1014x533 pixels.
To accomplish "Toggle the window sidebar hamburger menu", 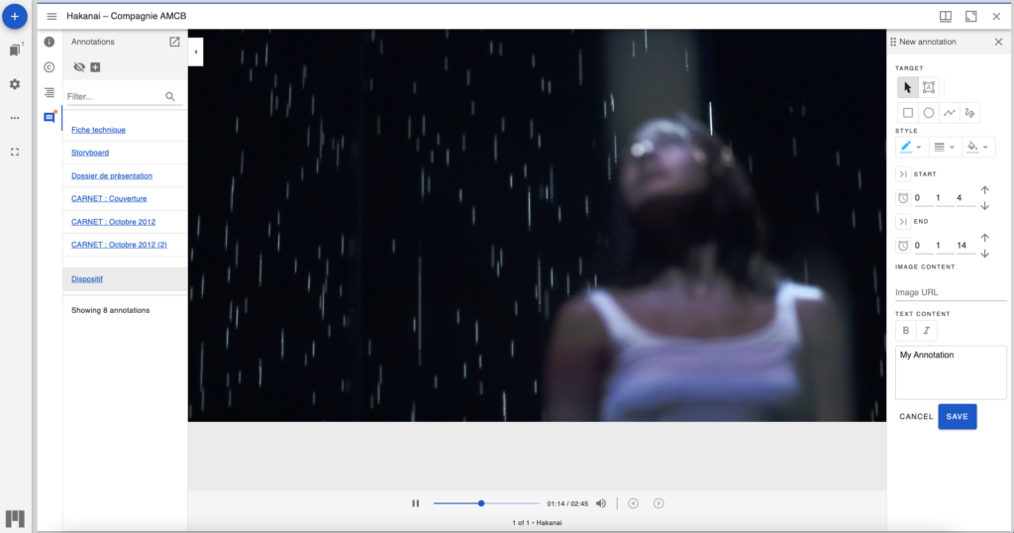I will coord(51,16).
